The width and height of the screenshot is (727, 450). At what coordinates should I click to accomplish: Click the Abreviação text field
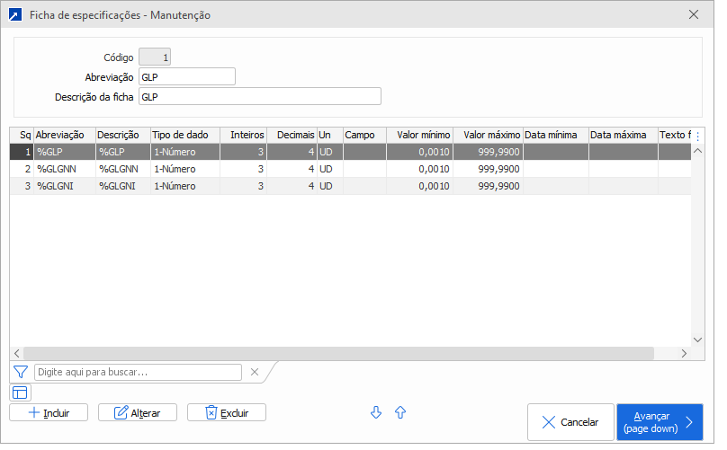[187, 76]
